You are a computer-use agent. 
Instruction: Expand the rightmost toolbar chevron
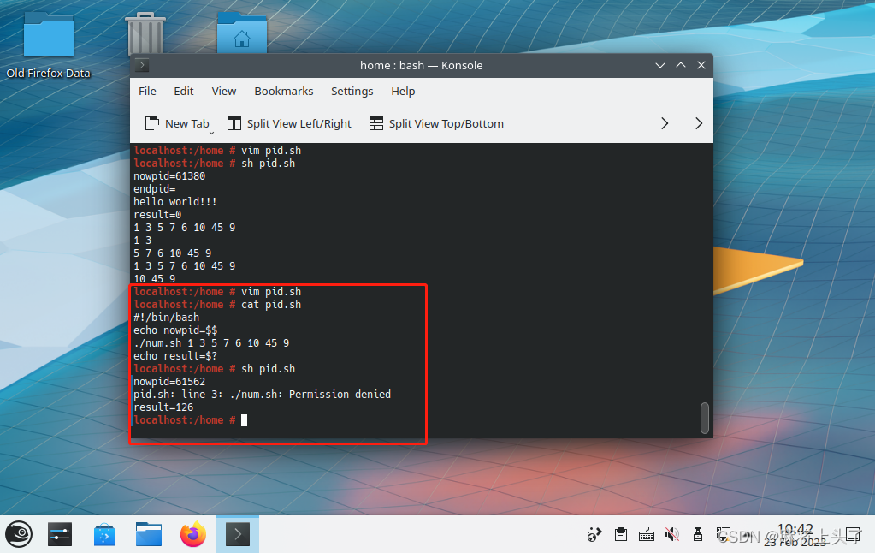point(698,123)
